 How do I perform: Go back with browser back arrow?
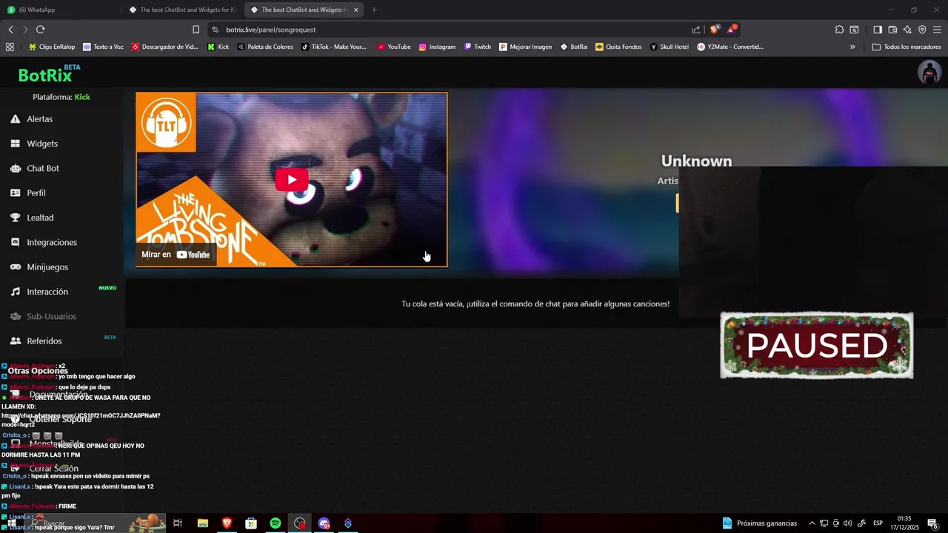(11, 30)
